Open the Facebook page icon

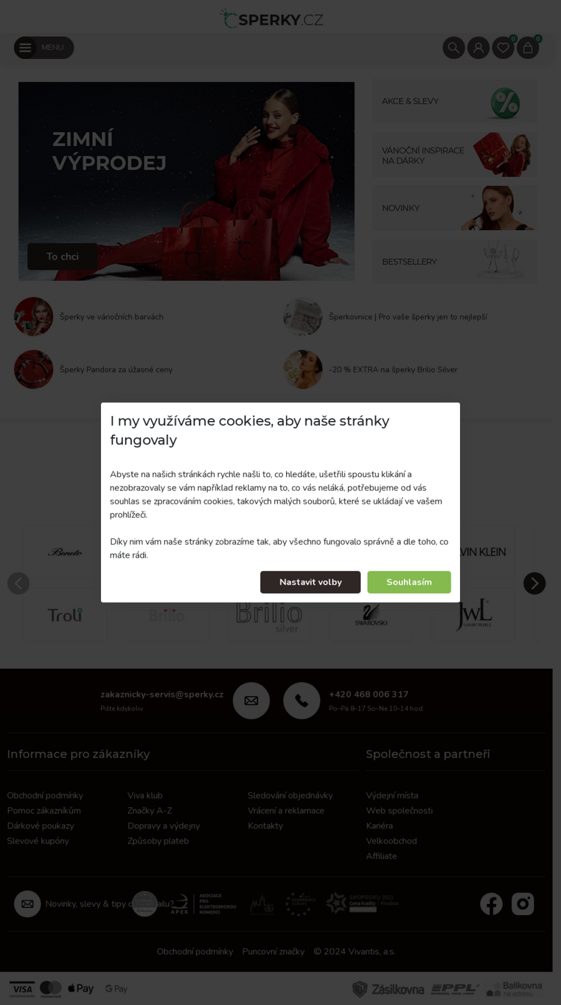[491, 904]
